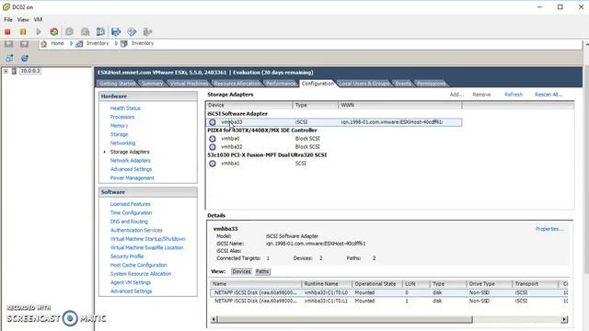Image resolution: width=589 pixels, height=331 pixels.
Task: Open the Time Configuration link
Action: (x=131, y=212)
